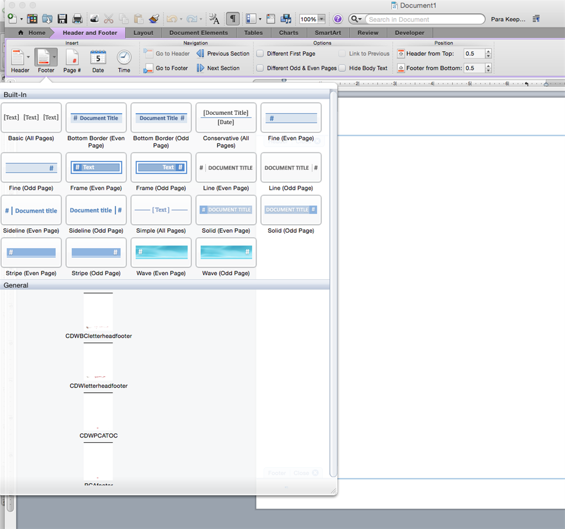Screen dimensions: 565x529
Task: Insert Page # from ribbon
Action: click(x=72, y=60)
